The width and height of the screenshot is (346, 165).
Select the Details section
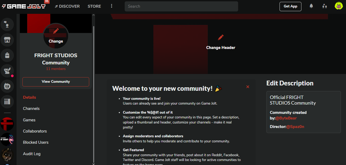(30, 97)
